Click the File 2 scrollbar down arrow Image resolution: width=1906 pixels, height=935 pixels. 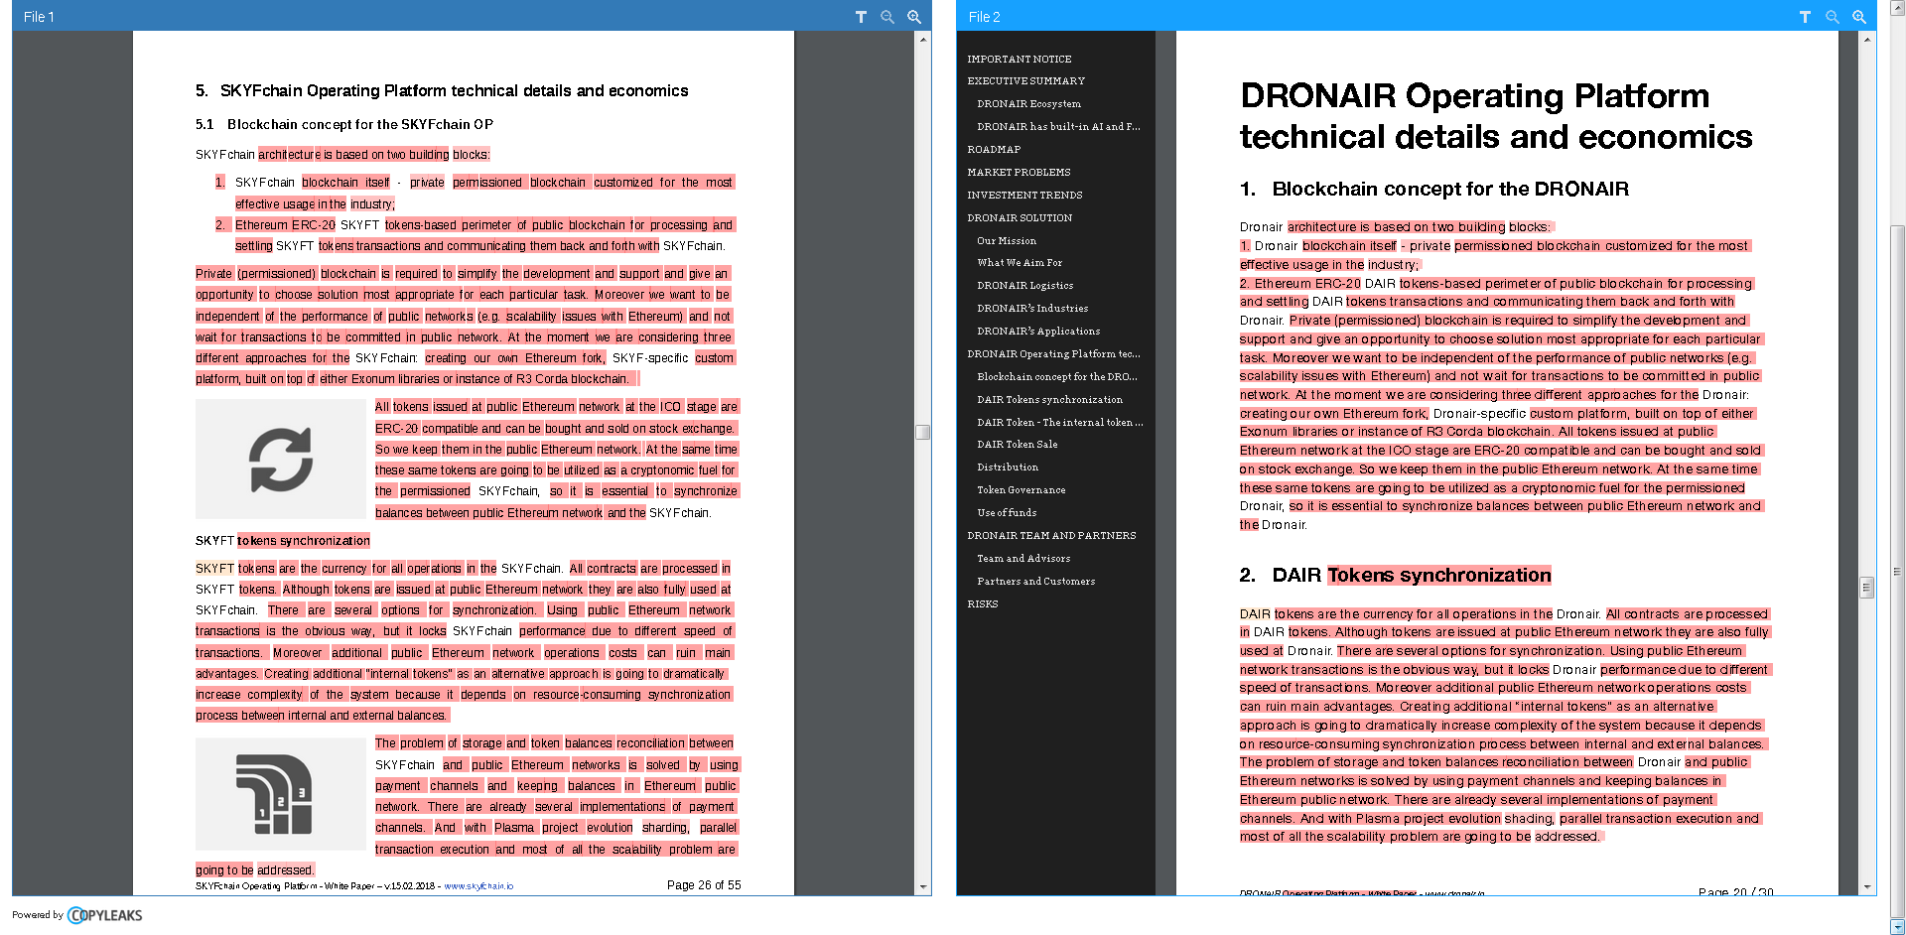[1867, 886]
